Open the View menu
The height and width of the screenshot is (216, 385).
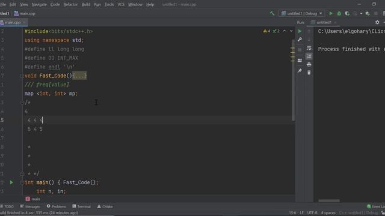[x=24, y=4]
